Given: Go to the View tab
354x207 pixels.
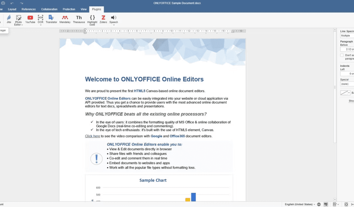Looking at the screenshot, I should (84, 9).
